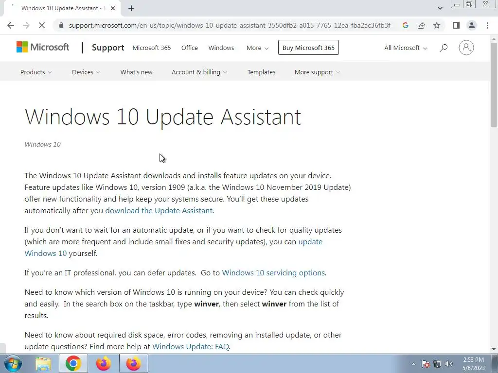Close the Windows 10 Update Assistant tab
This screenshot has width=498, height=373.
[x=113, y=9]
